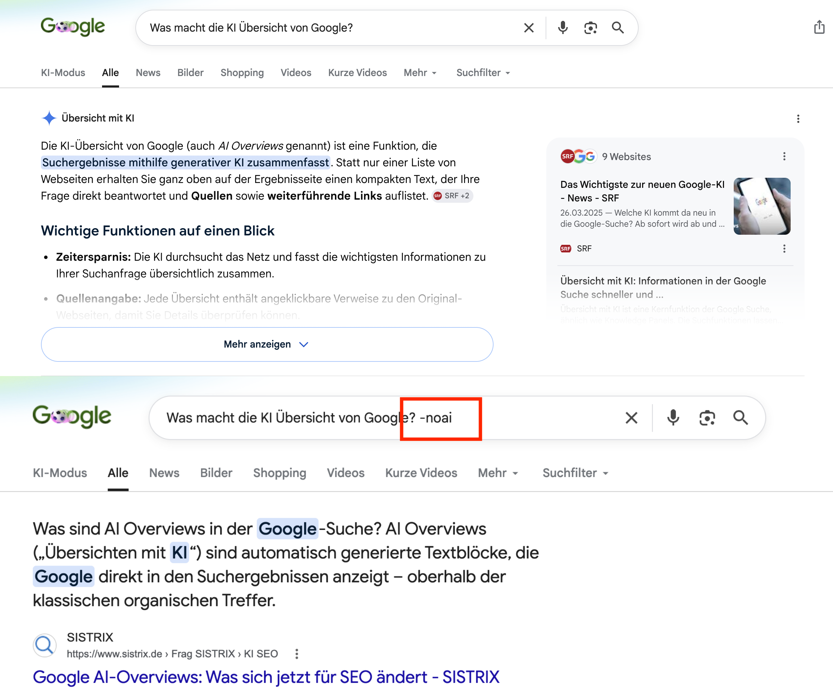Open Google Lens in the lower search bar
The width and height of the screenshot is (833, 700).
[707, 417]
